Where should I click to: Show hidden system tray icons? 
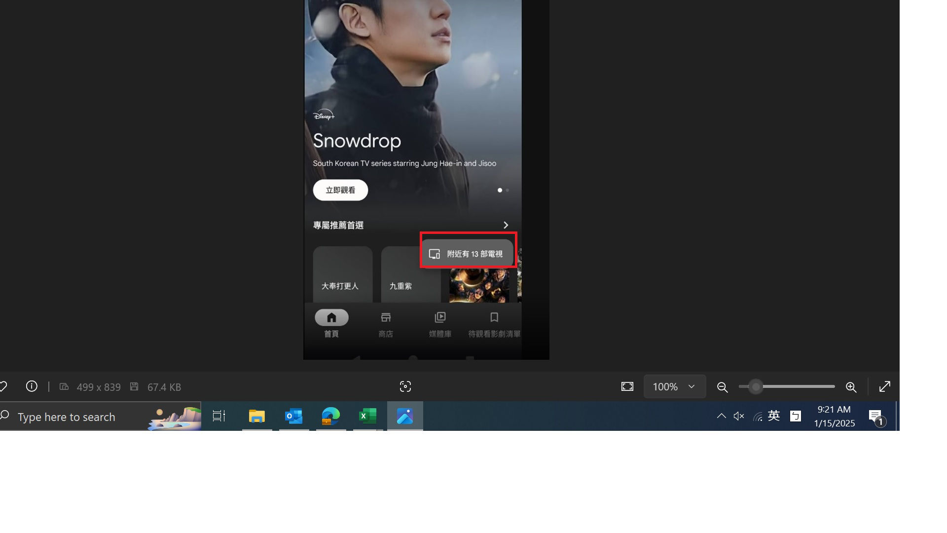tap(721, 416)
